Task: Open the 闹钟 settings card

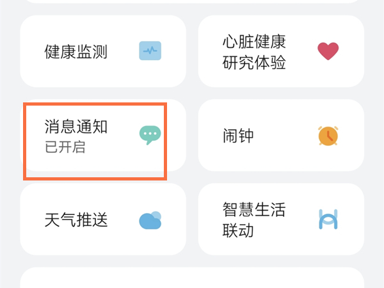Action: pos(281,136)
